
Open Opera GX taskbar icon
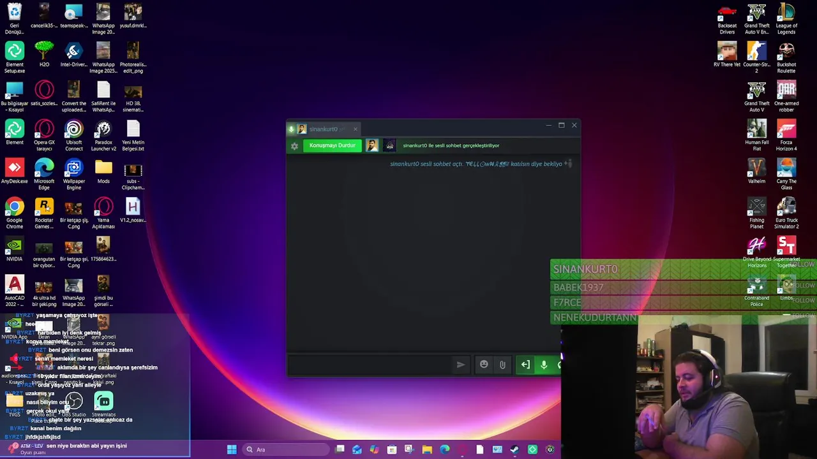(x=462, y=449)
